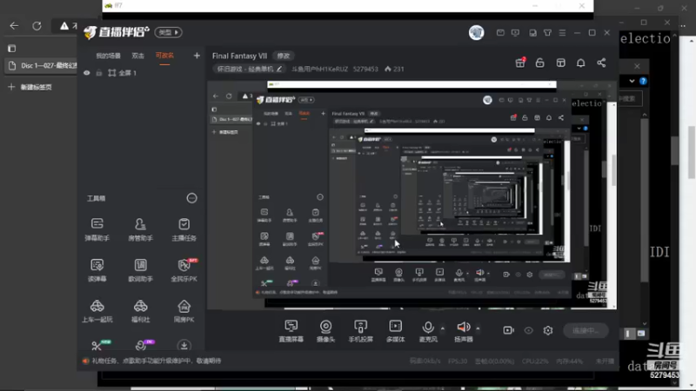Expand speaker options arrow
This screenshot has height=391, width=696.
pos(478,328)
